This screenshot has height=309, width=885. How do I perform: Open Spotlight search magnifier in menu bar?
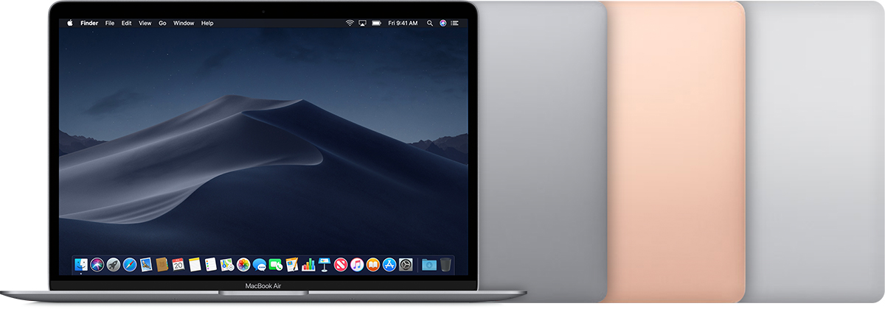click(429, 23)
